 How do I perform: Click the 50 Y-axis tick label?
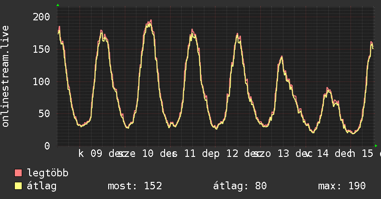point(44,114)
